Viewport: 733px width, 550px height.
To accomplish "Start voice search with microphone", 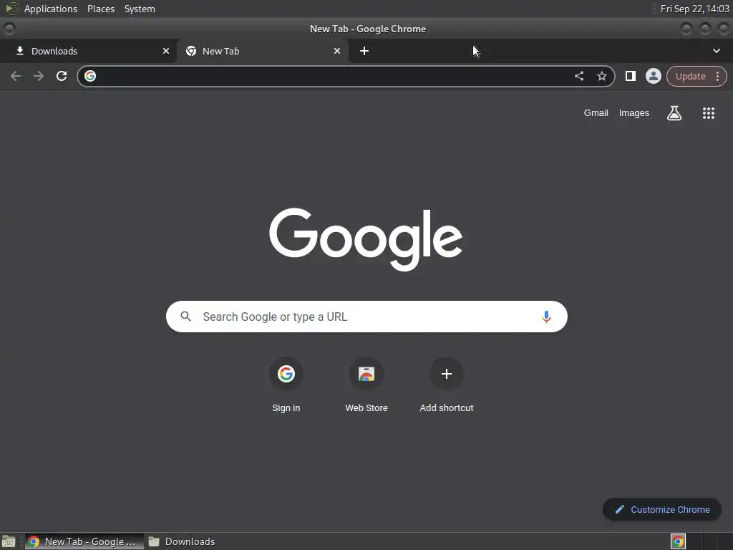I will [546, 317].
